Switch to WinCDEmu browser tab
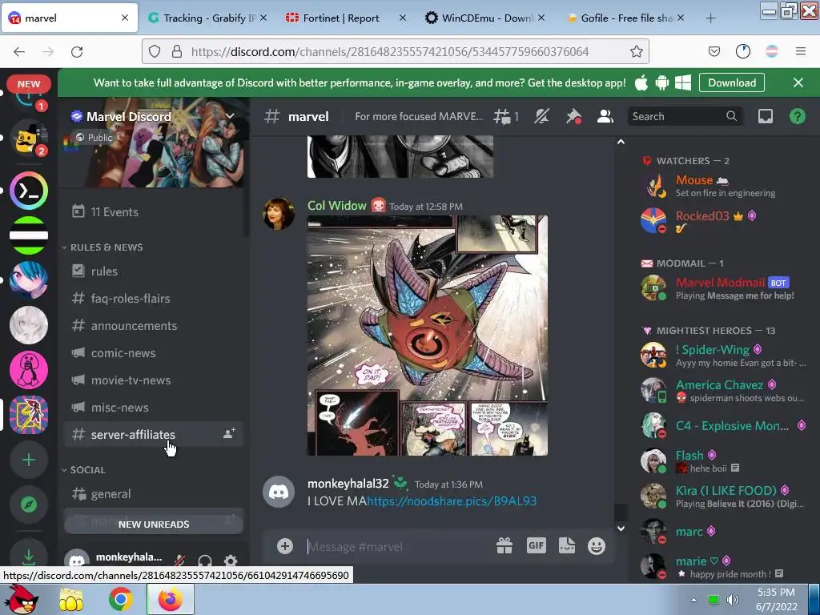 point(485,18)
